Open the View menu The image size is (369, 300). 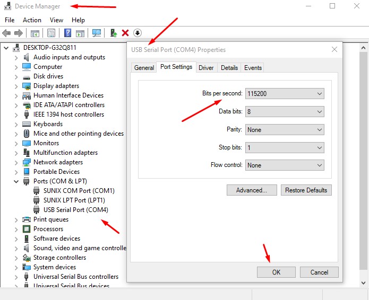pyautogui.click(x=56, y=20)
